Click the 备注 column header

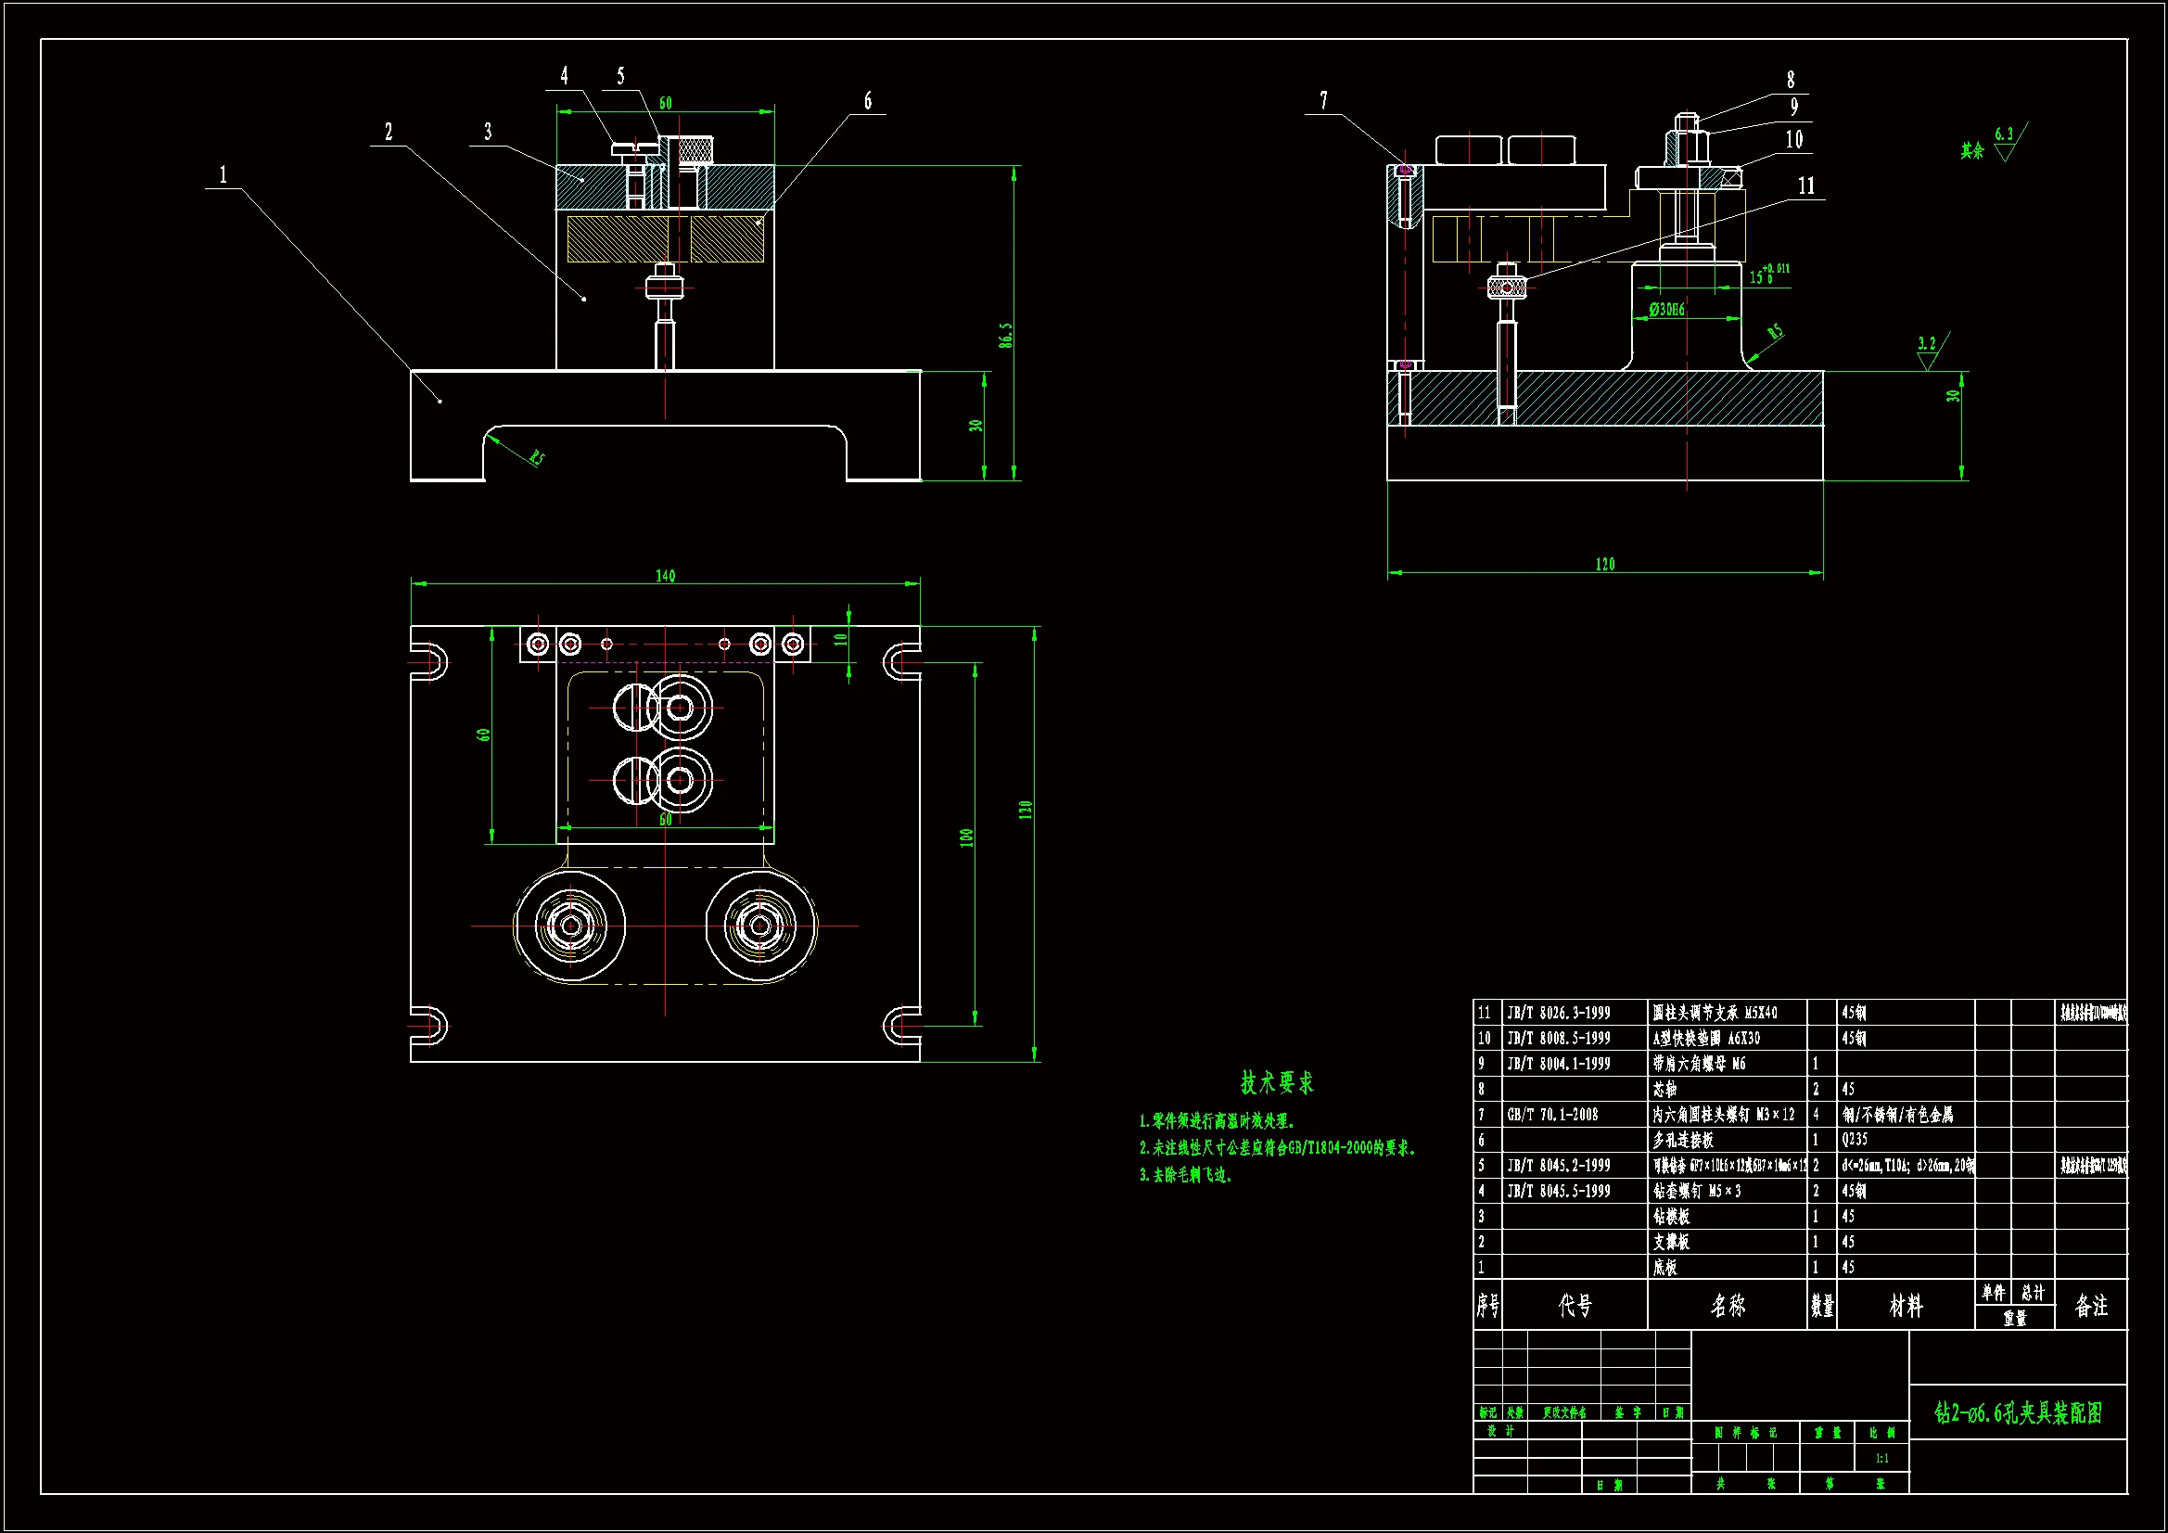[x=2092, y=1306]
